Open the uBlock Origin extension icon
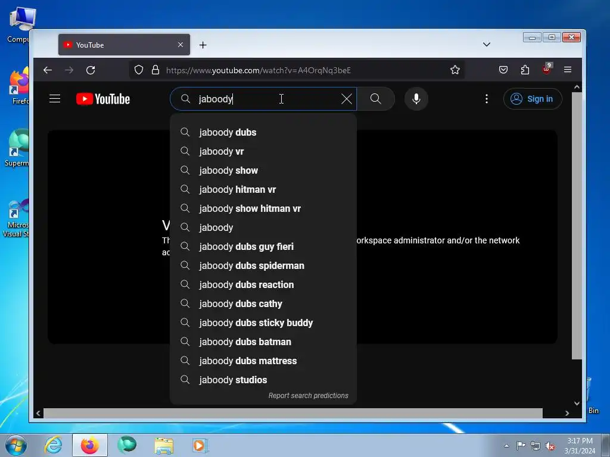This screenshot has width=610, height=457. pos(547,69)
